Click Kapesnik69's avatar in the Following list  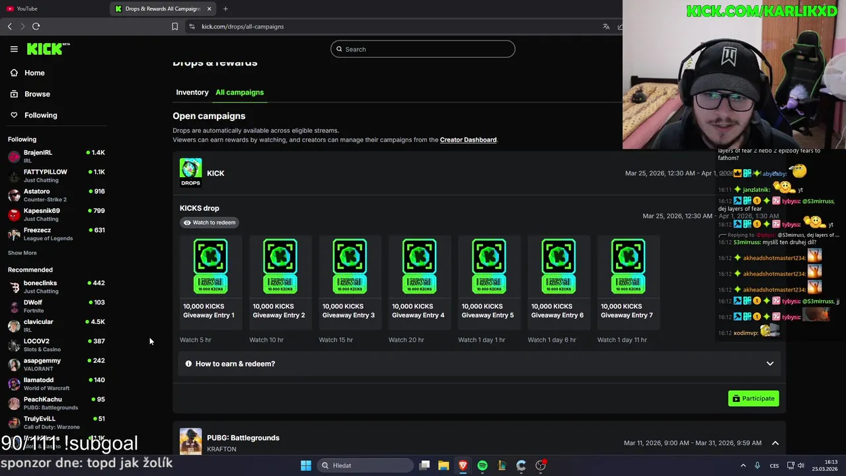[14, 215]
